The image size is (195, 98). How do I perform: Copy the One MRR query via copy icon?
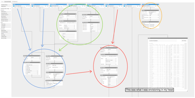click(121, 6)
